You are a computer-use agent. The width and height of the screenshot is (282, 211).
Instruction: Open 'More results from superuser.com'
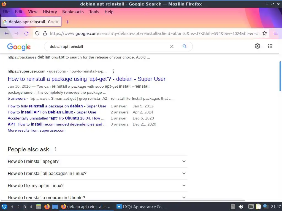(37, 131)
